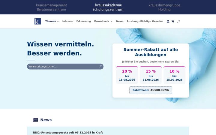Click the newspaper icon beside News heading
The image size is (216, 135).
pyautogui.click(x=35, y=120)
